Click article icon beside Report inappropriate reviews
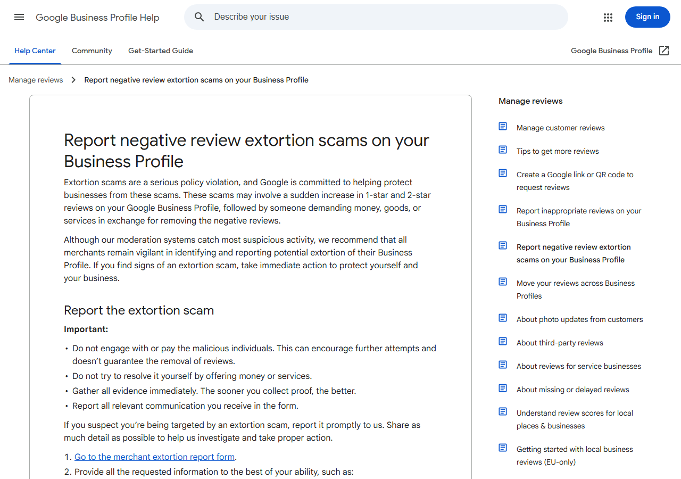The image size is (681, 479). coord(503,209)
